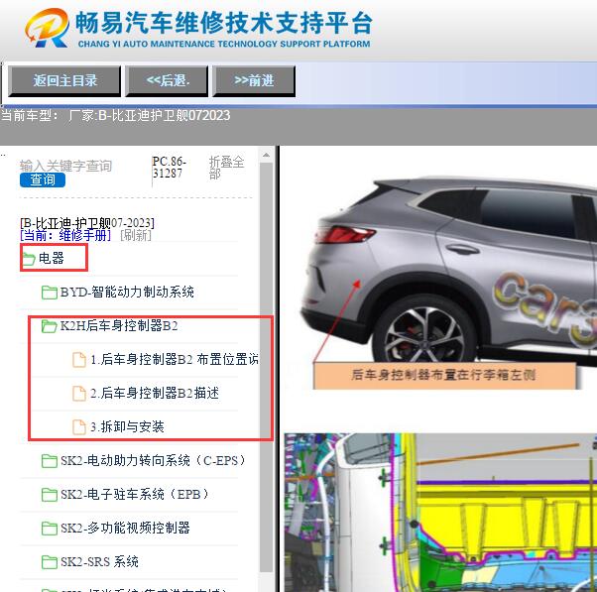Open 1.后车身控制器B2 布置位置 page
This screenshot has width=597, height=592.
pyautogui.click(x=175, y=359)
